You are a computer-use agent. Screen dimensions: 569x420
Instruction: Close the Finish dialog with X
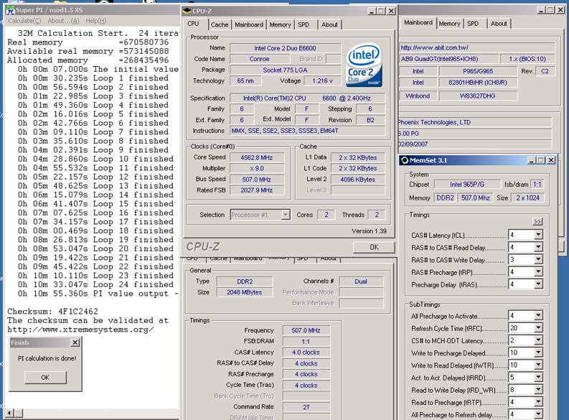tap(75, 342)
